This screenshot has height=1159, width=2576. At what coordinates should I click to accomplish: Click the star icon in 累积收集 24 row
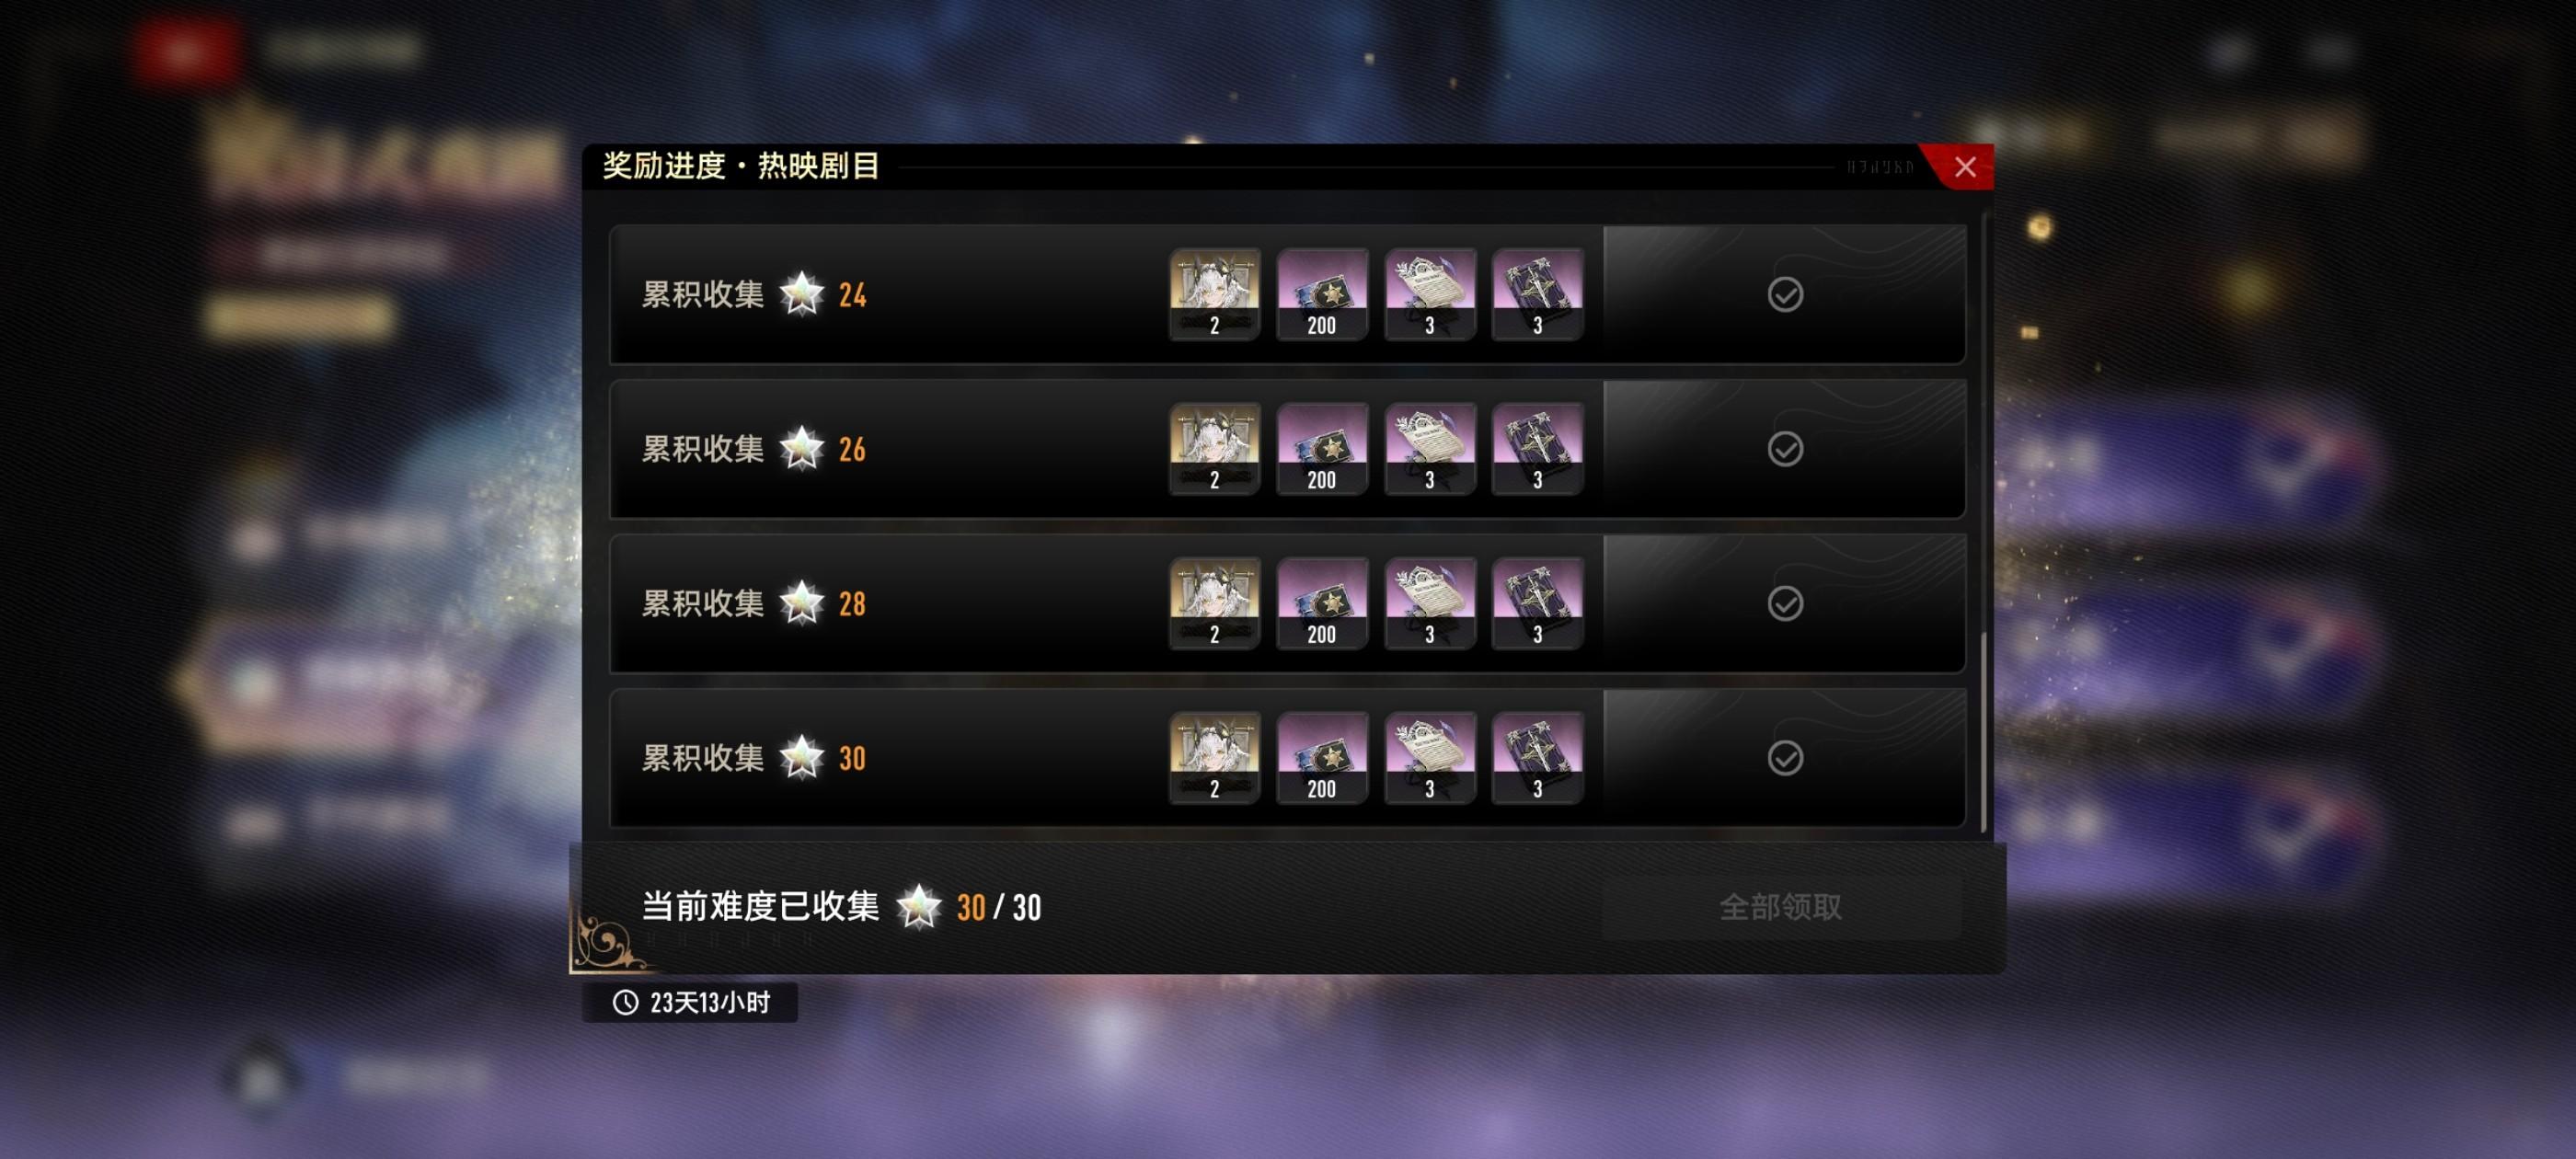click(x=802, y=295)
